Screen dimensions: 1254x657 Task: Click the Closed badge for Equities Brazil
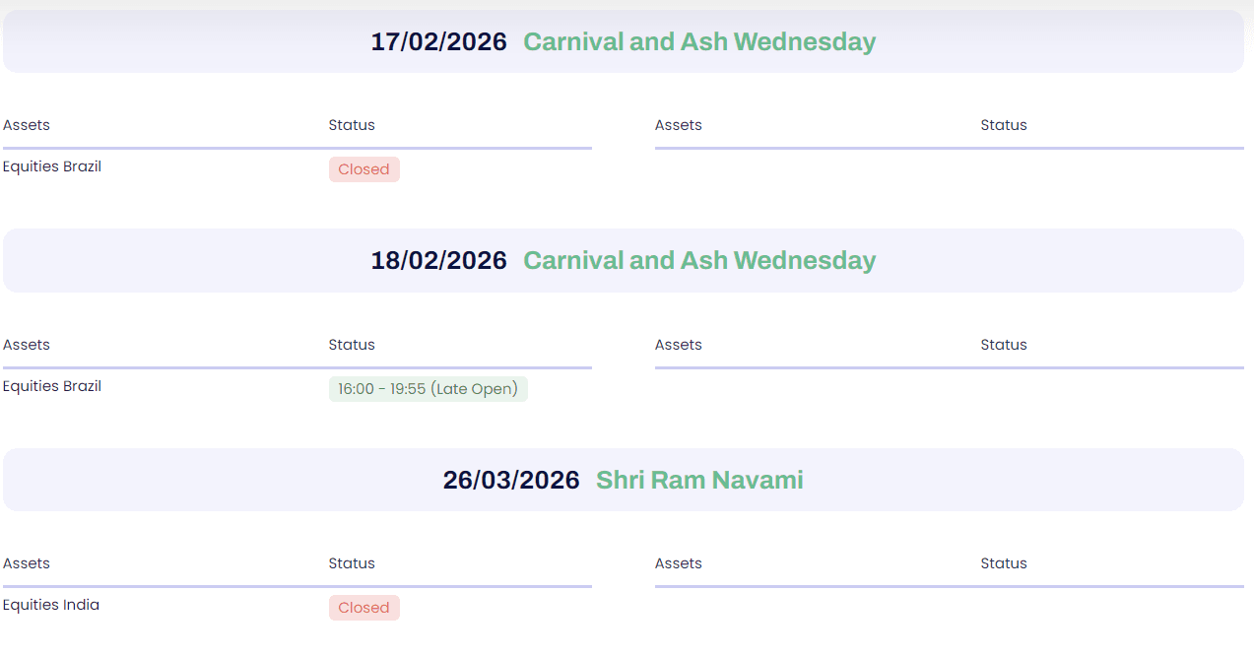(x=363, y=169)
